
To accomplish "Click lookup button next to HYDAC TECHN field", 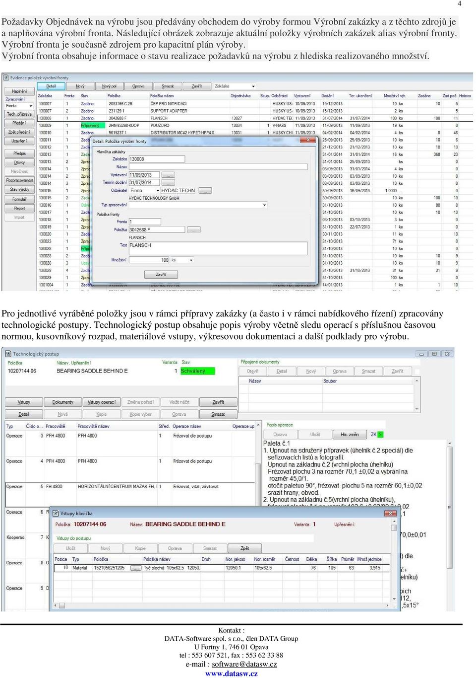I will point(205,190).
